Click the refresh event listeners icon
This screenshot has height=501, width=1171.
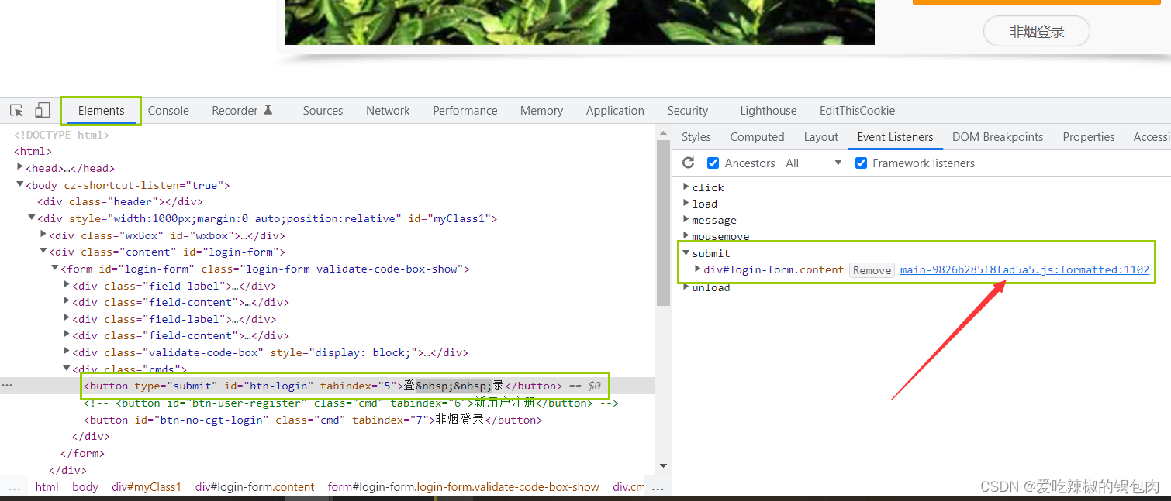[x=688, y=163]
